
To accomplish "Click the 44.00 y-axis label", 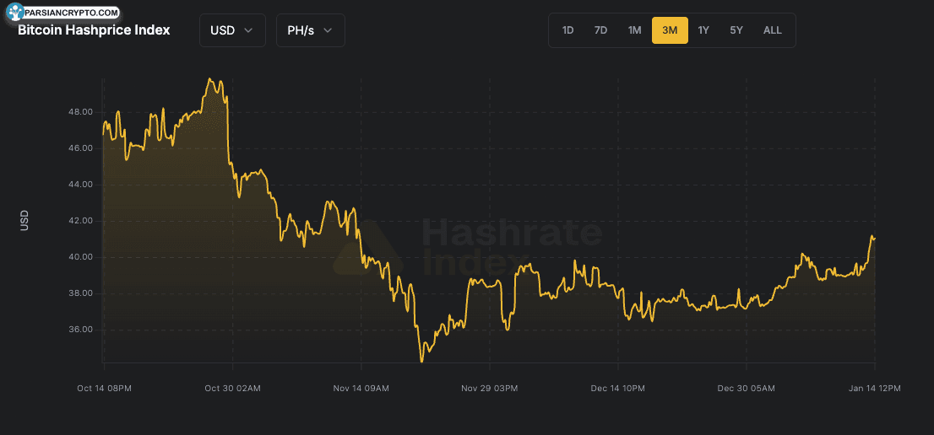I will point(82,185).
